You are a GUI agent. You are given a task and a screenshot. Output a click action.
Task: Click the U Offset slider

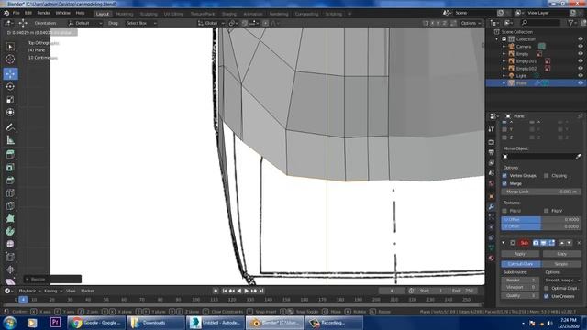pyautogui.click(x=541, y=220)
